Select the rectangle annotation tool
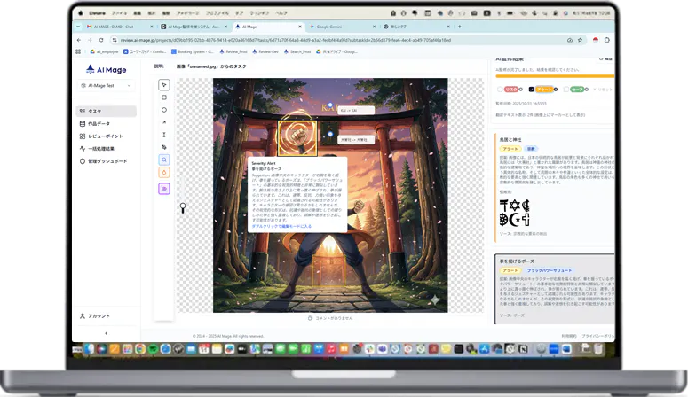This screenshot has width=688, height=397. [164, 97]
